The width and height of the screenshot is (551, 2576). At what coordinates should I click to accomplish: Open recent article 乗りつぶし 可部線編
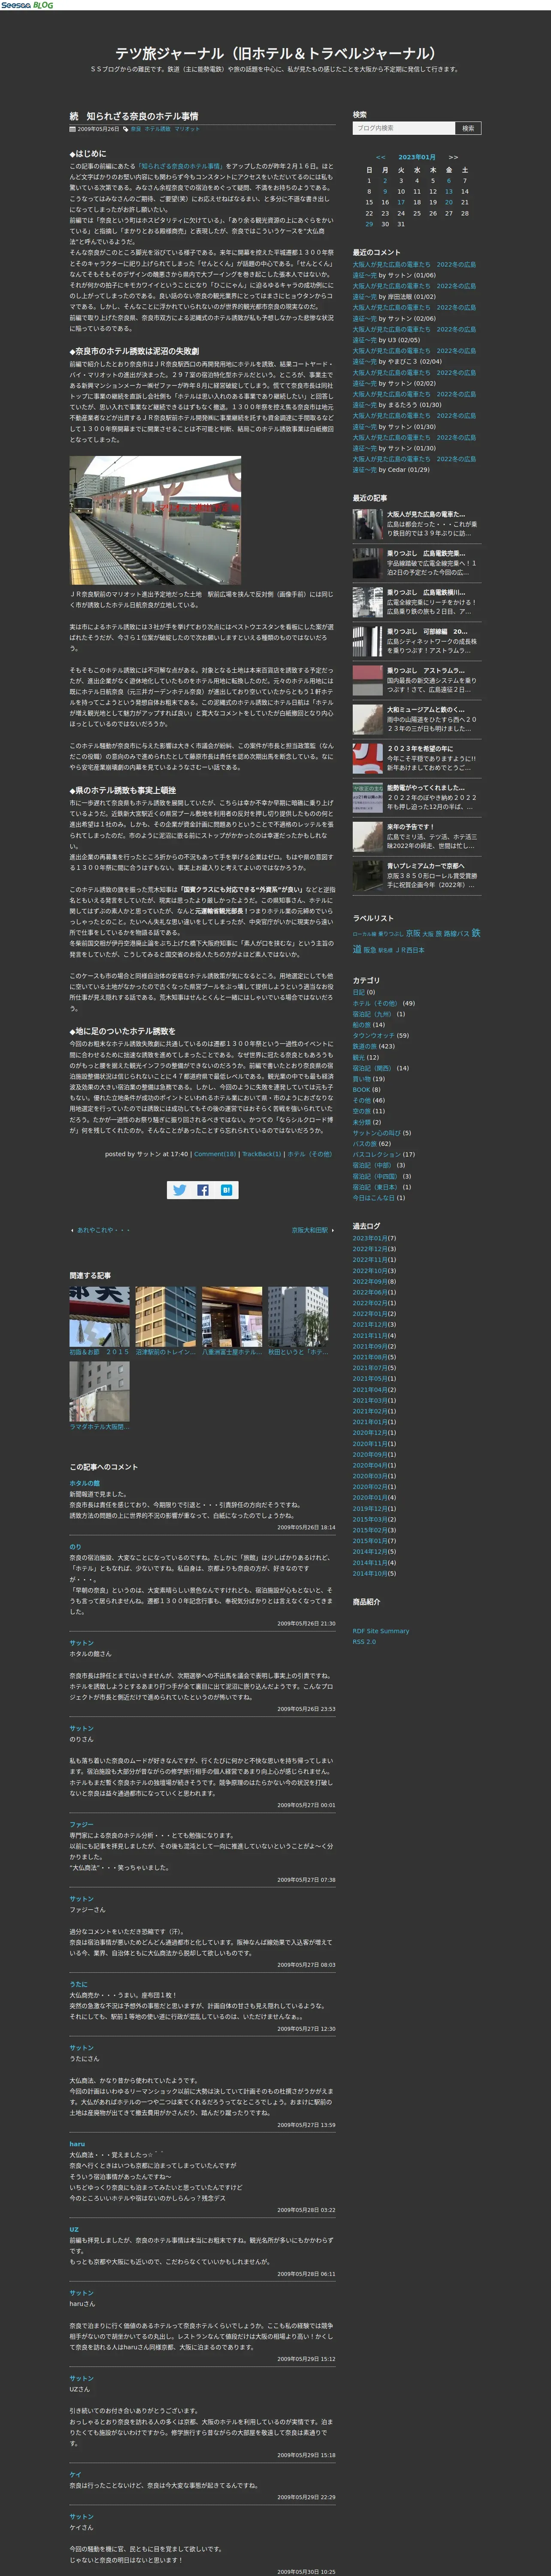pyautogui.click(x=427, y=632)
